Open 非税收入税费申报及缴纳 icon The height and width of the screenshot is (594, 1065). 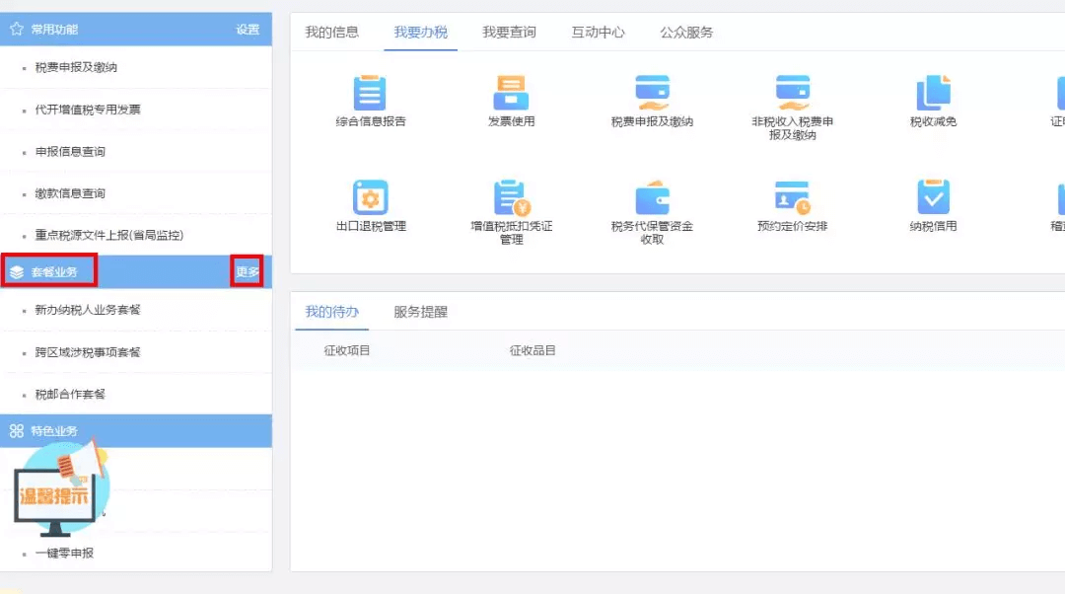(x=792, y=93)
